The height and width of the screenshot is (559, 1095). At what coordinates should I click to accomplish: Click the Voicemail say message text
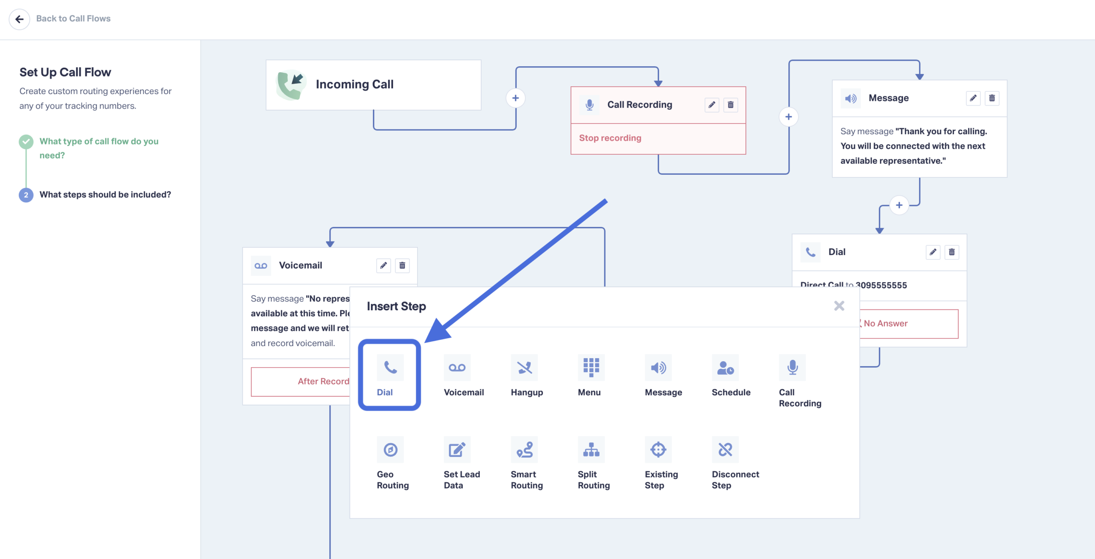tap(300, 321)
